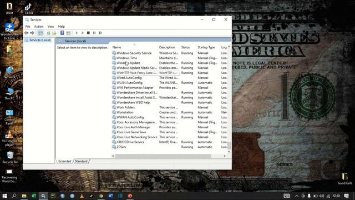Viewport: 355px width, 200px height.
Task: Switch to the Extended tab
Action: tap(65, 161)
